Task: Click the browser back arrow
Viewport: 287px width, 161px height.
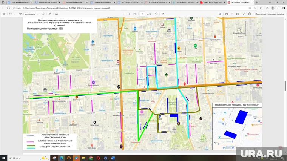Action: pyautogui.click(x=3, y=8)
